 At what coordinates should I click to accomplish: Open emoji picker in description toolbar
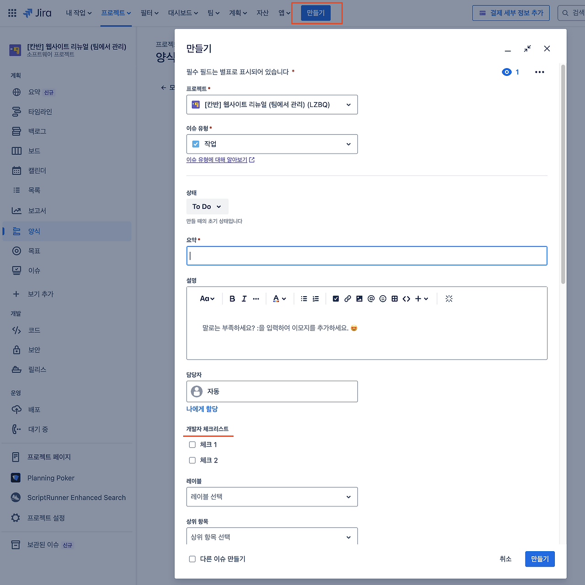[x=383, y=298]
